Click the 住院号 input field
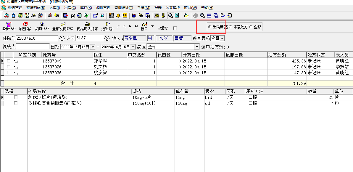Screen dimensions: 353x172 pos(37,38)
